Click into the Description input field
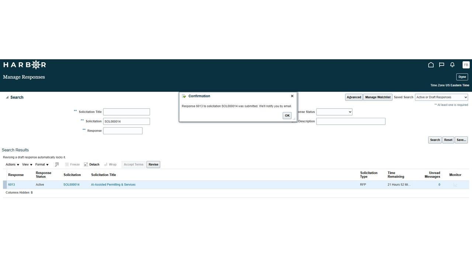 click(x=351, y=121)
